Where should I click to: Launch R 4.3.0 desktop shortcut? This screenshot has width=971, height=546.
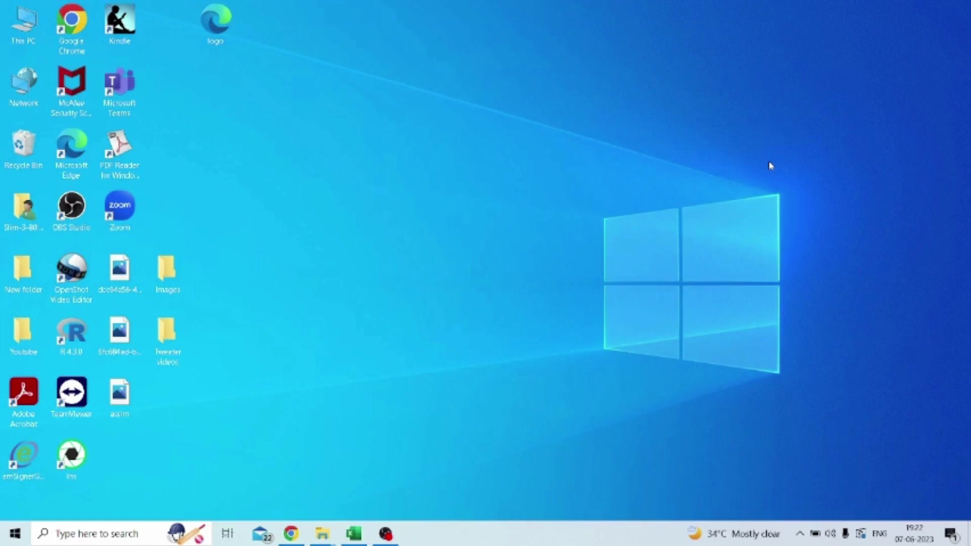pos(71,336)
